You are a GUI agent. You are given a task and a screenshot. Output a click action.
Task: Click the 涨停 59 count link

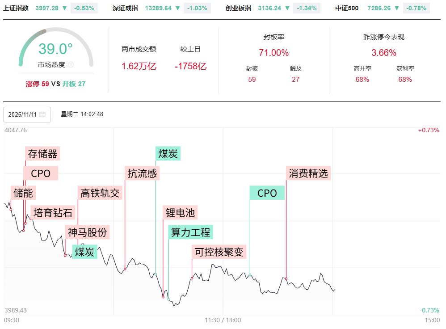(x=38, y=84)
